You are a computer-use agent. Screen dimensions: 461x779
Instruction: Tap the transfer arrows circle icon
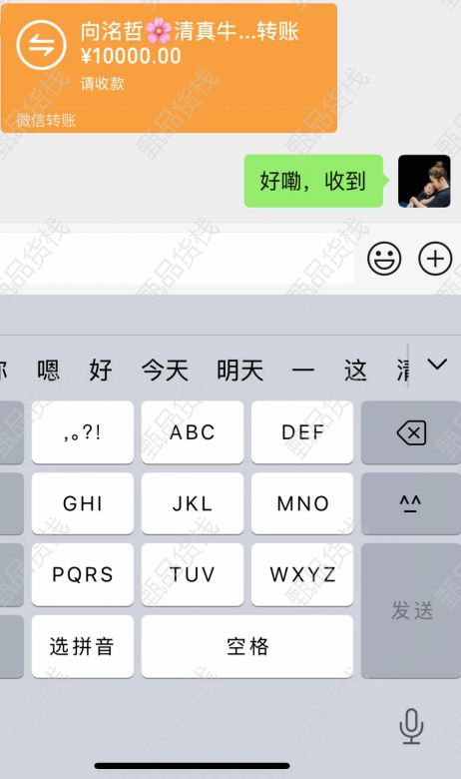(41, 45)
